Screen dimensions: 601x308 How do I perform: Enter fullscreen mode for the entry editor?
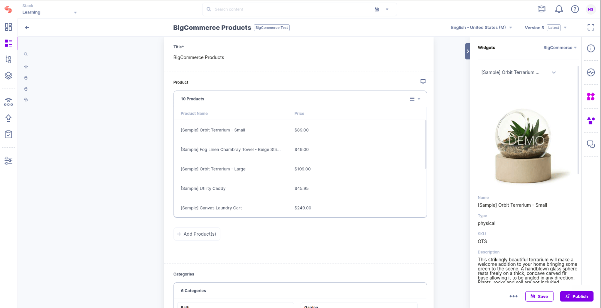[x=591, y=28]
